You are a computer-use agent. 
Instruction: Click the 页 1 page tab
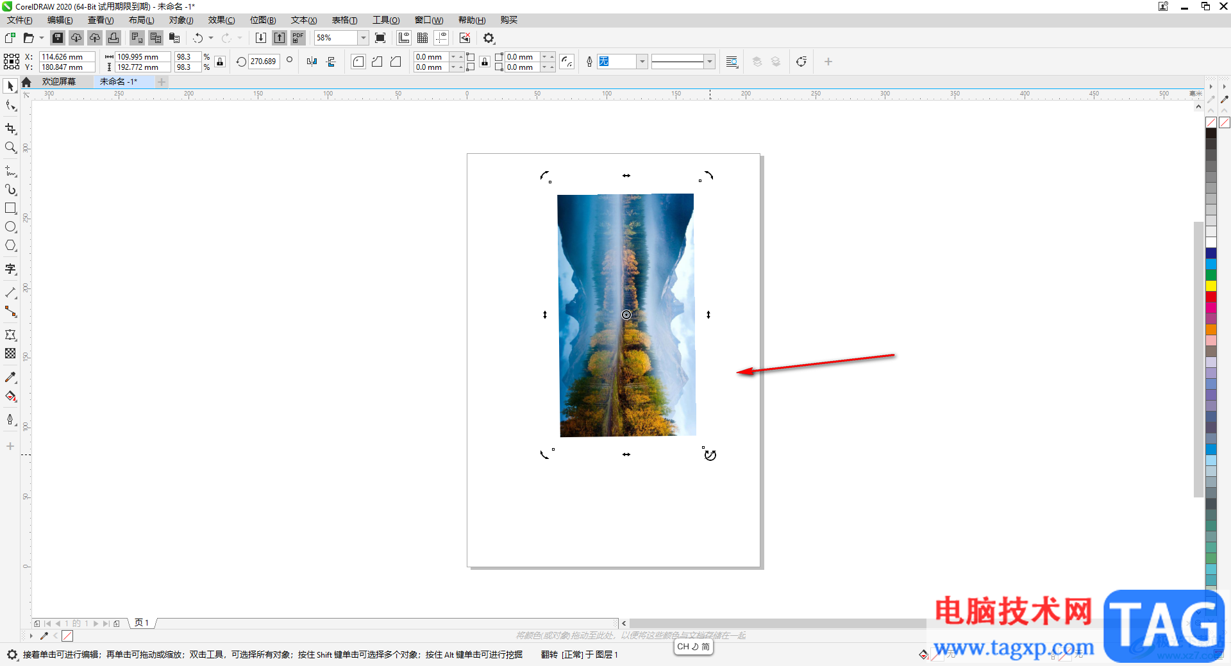tap(142, 623)
